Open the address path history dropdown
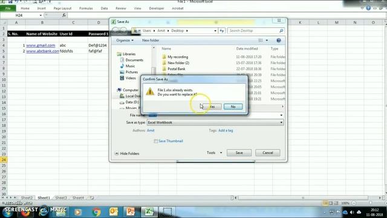The image size is (387, 218). coord(215,31)
